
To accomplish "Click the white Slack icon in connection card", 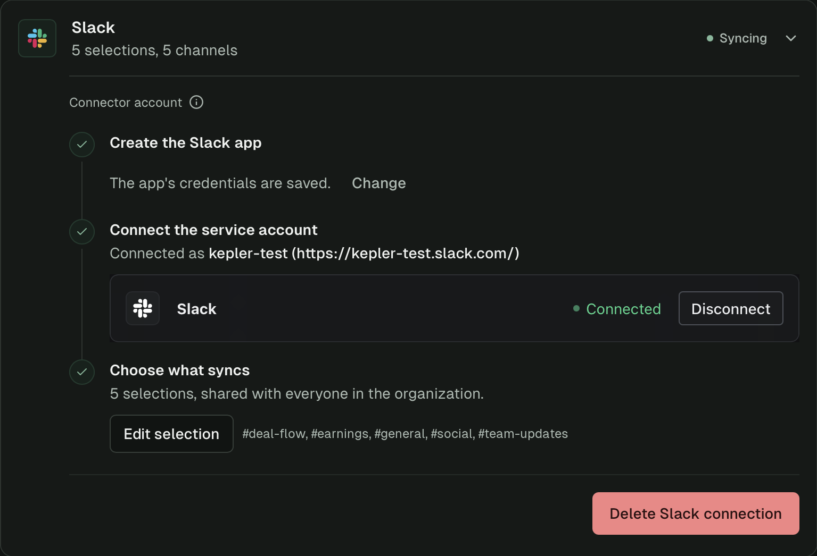I will pos(143,308).
